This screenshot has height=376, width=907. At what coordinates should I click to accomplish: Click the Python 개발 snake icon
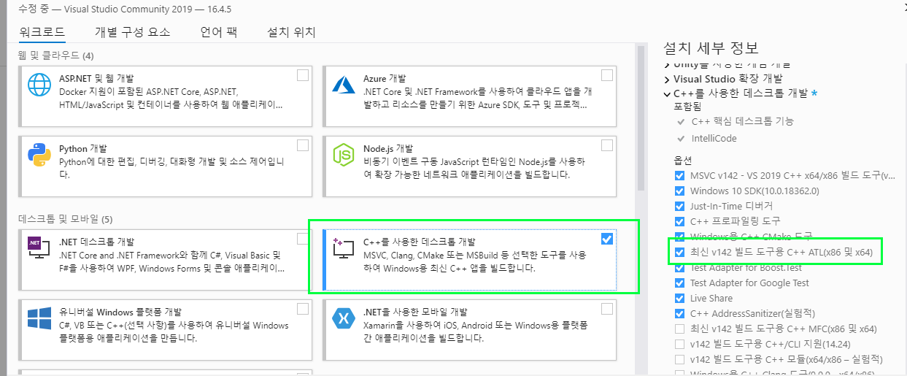[39, 154]
